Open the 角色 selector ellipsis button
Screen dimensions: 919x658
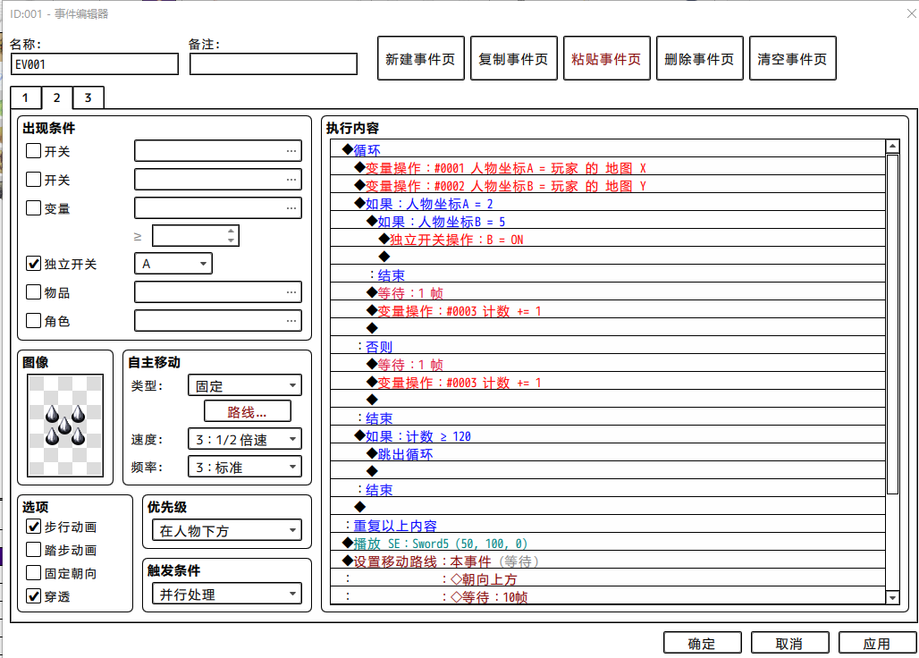[291, 320]
